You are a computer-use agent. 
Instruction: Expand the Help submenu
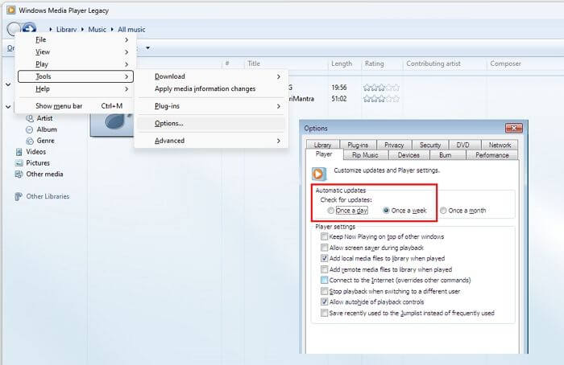[x=76, y=88]
